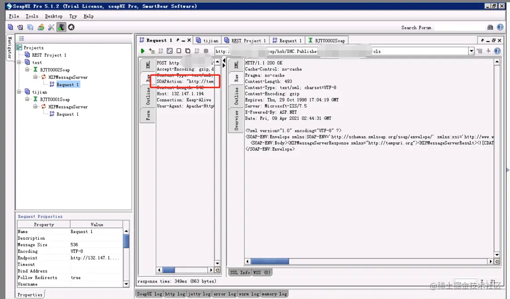The image size is (510, 299).
Task: Click the binoculars search forum icon
Action: coord(490,27)
